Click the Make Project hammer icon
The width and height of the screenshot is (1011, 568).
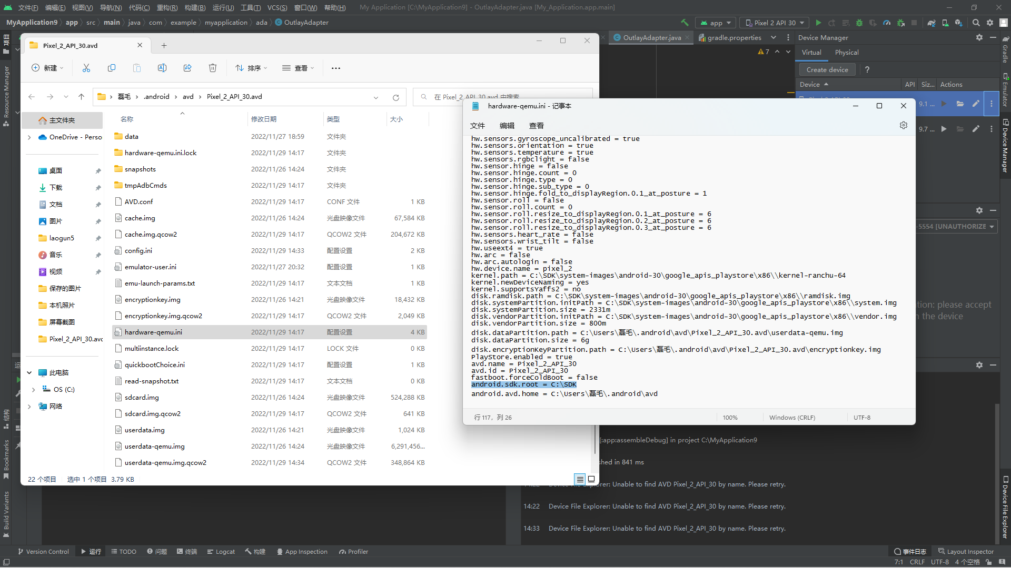pyautogui.click(x=685, y=23)
